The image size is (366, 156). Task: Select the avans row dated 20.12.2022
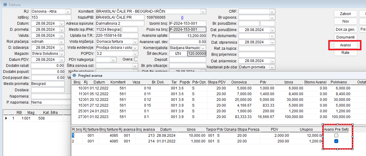99,99
